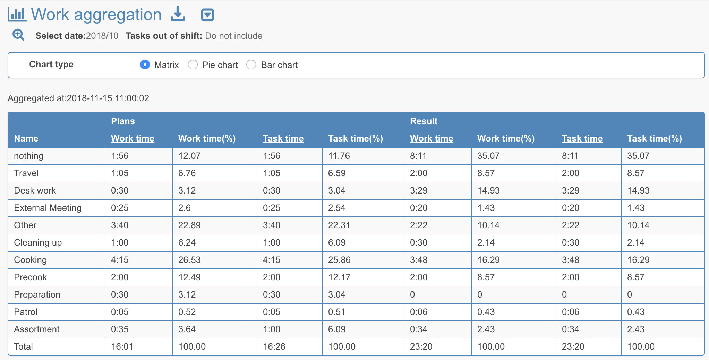Sort by Plans Work time column
The width and height of the screenshot is (709, 360).
pos(133,138)
